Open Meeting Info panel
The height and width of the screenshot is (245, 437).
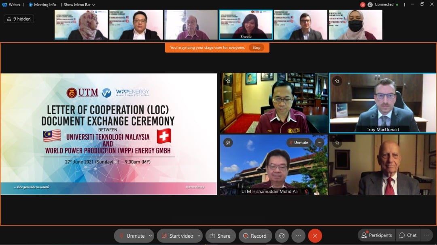click(42, 4)
